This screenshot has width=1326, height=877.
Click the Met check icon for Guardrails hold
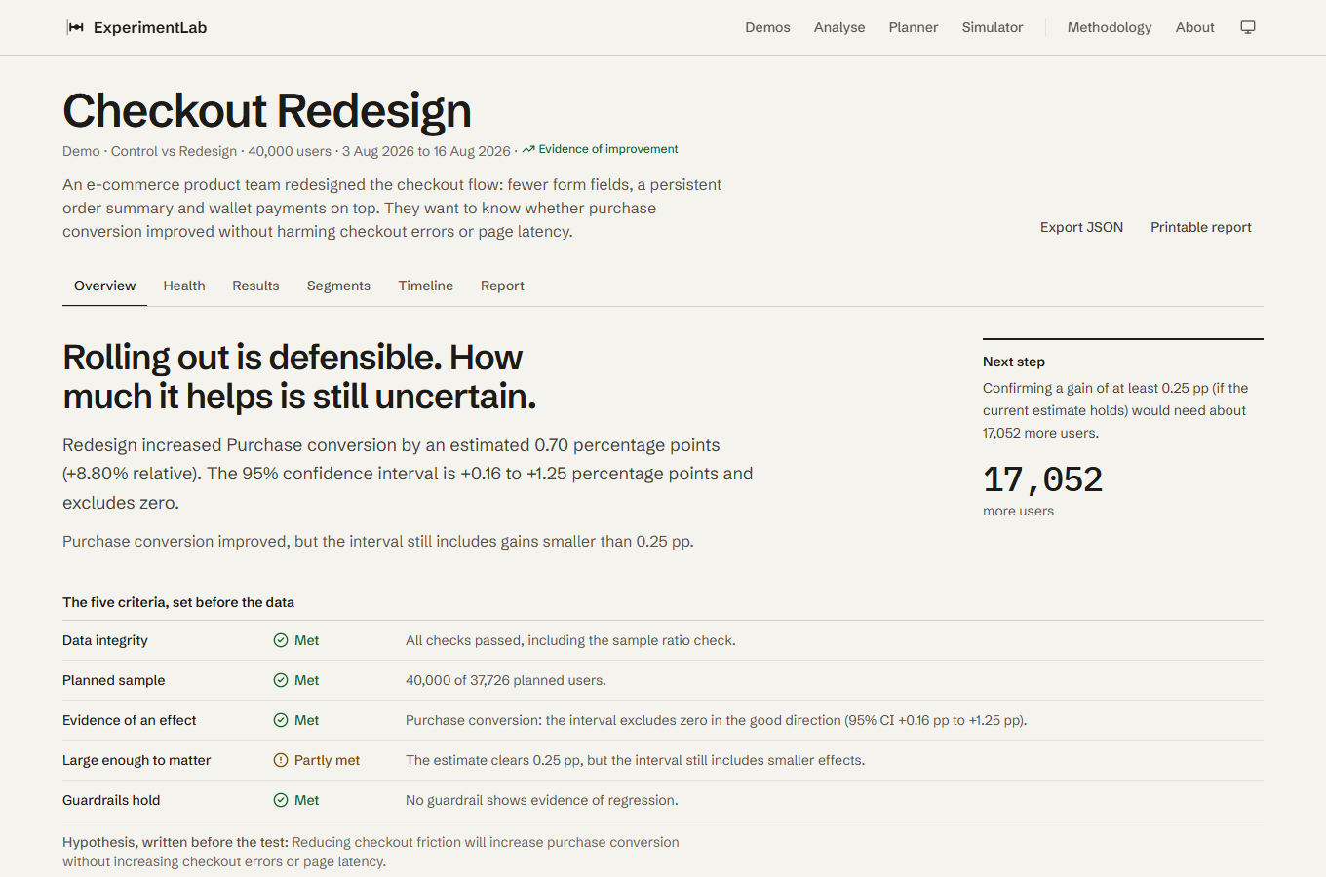click(x=281, y=800)
